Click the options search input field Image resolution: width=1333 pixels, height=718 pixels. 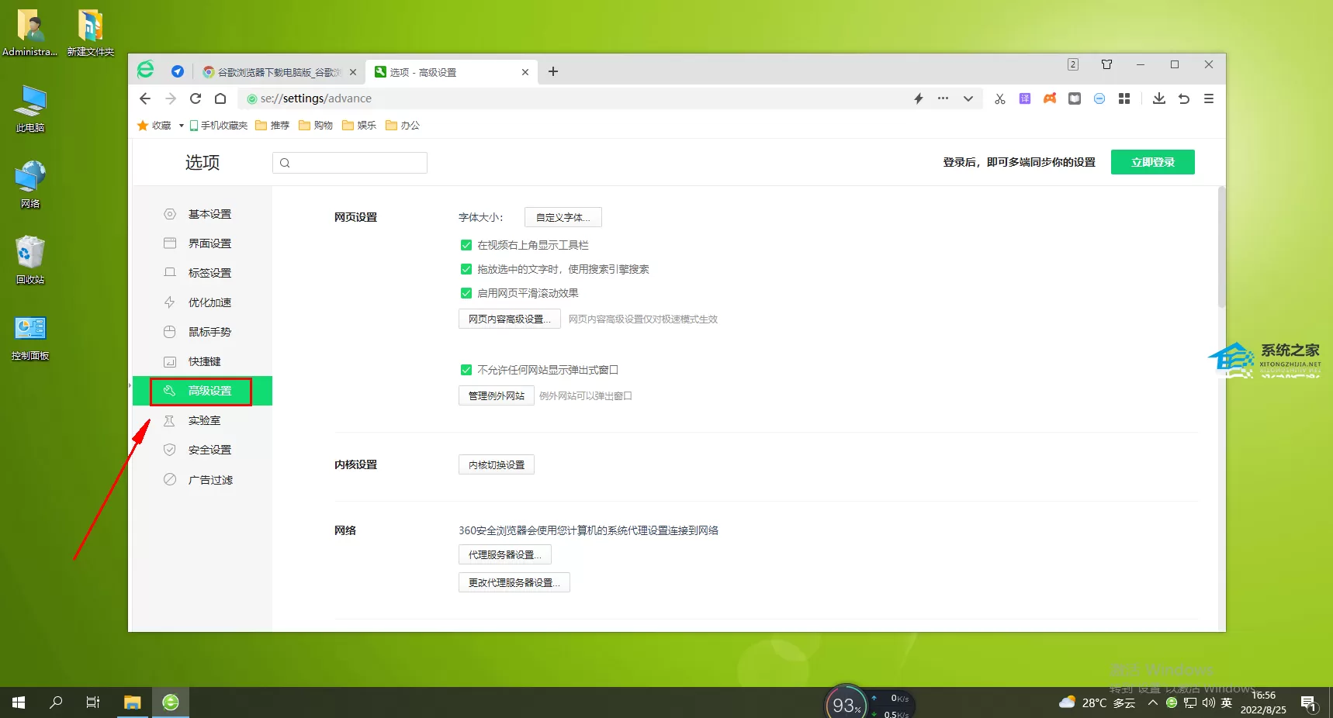point(350,163)
